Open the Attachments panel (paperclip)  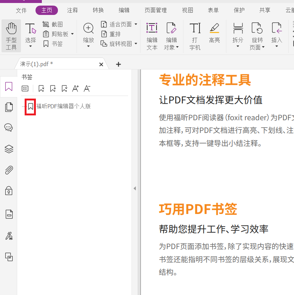click(9, 170)
